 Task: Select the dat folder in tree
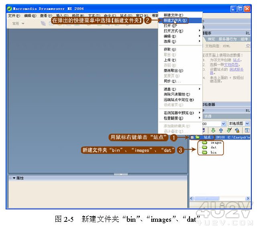(x=214, y=148)
